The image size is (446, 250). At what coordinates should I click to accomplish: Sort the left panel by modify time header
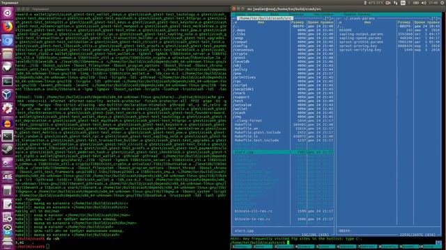320,22
